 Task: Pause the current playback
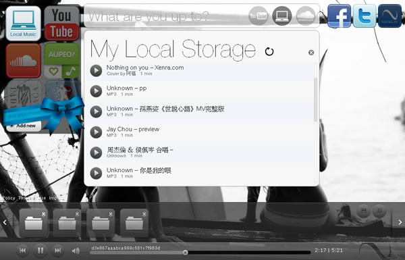[40, 251]
